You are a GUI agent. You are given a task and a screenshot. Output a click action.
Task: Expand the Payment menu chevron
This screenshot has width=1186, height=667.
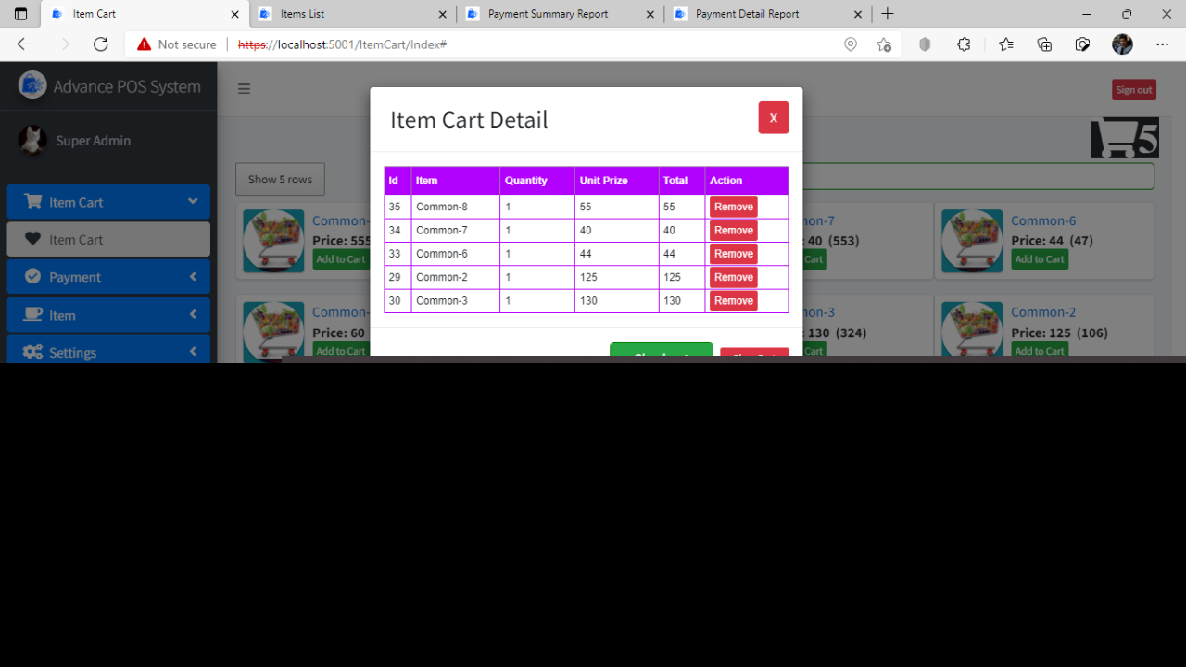pos(193,276)
